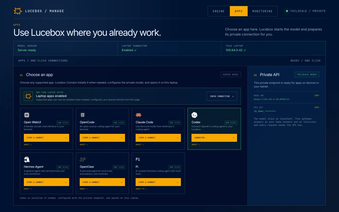Click the Codex app icon

194,115
